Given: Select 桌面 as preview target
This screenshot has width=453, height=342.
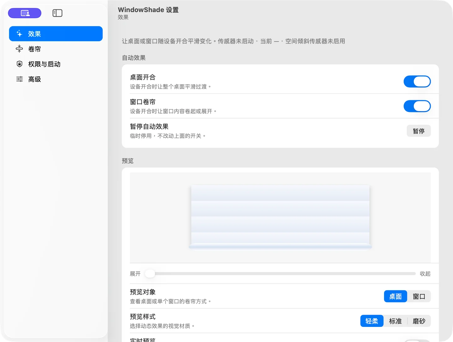Looking at the screenshot, I should 395,296.
